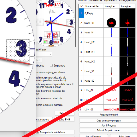This screenshot has width=137, height=137.
Task: Click the dotted selection around enlarged digit 3
Action: tap(18, 51)
